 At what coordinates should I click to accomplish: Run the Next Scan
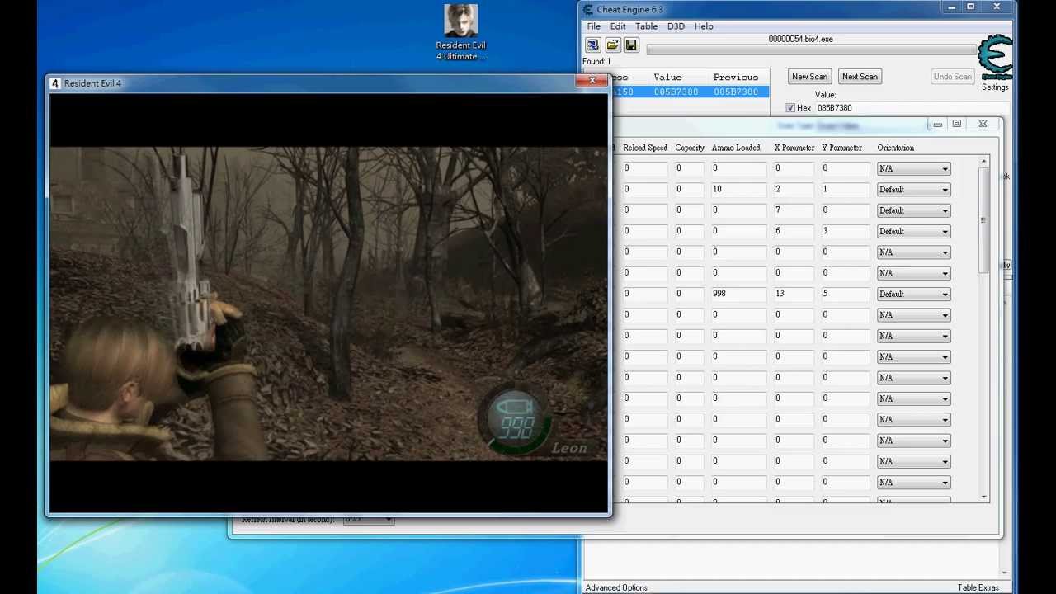tap(860, 77)
